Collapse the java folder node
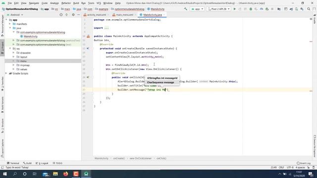 10,28
